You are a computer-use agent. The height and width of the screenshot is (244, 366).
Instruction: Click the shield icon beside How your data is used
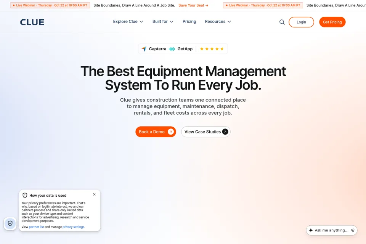25,196
